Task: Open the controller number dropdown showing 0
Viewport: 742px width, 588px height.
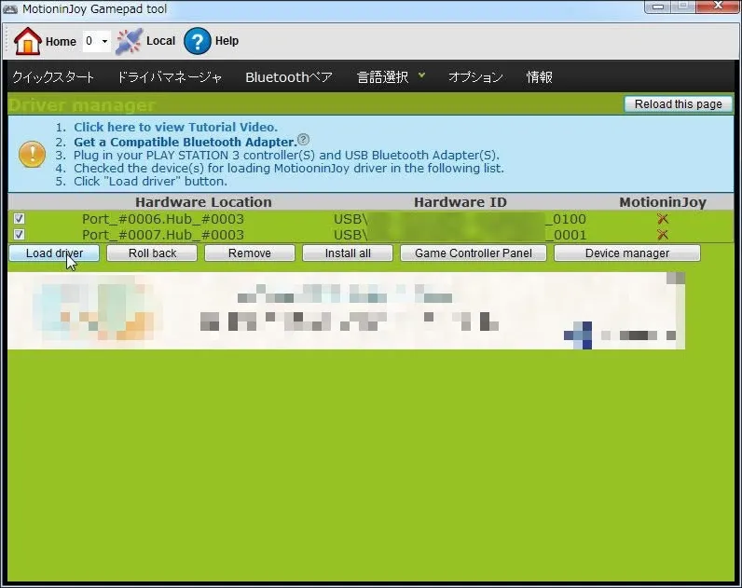Action: point(97,41)
